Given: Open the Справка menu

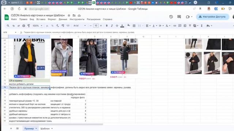Looking at the screenshot, I should [x=107, y=19].
